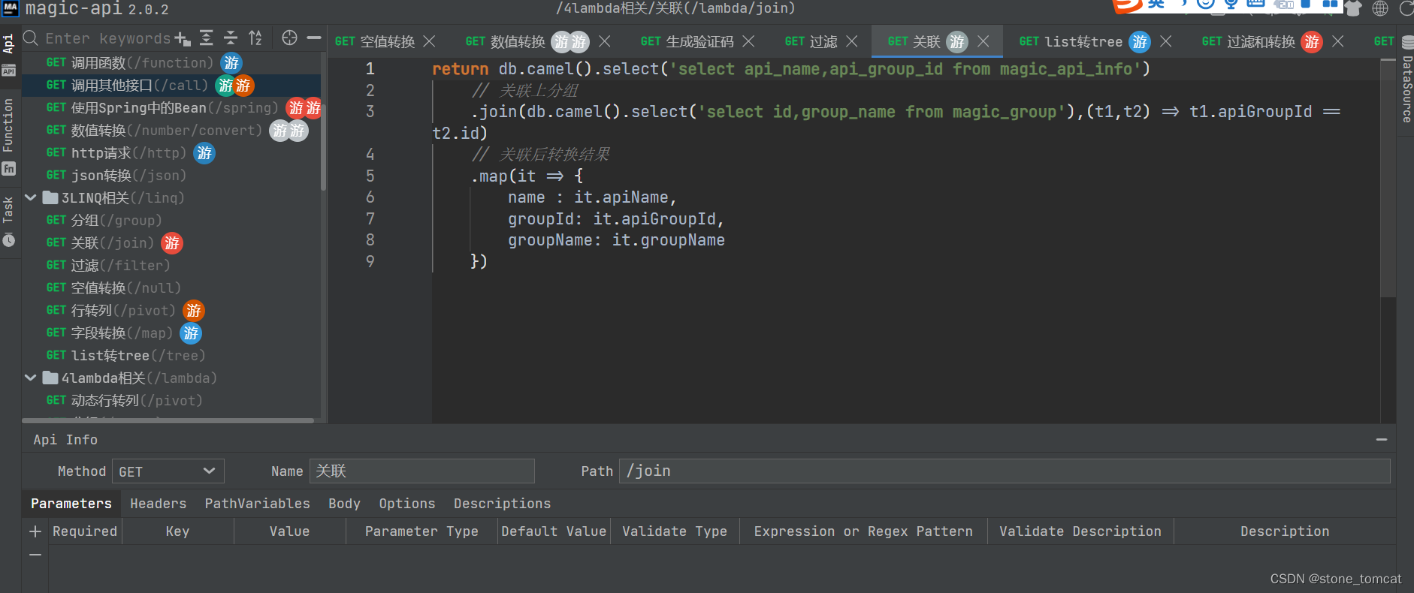1414x593 pixels.
Task: Add a parameter row with plus button
Action: click(x=35, y=531)
